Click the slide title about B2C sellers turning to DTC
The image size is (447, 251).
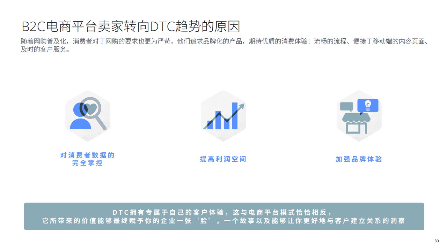131,26
